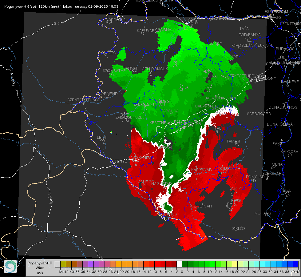The image size is (301, 277).
Task: Click the SZENTGOTTHARD city label
Action: (84, 100)
